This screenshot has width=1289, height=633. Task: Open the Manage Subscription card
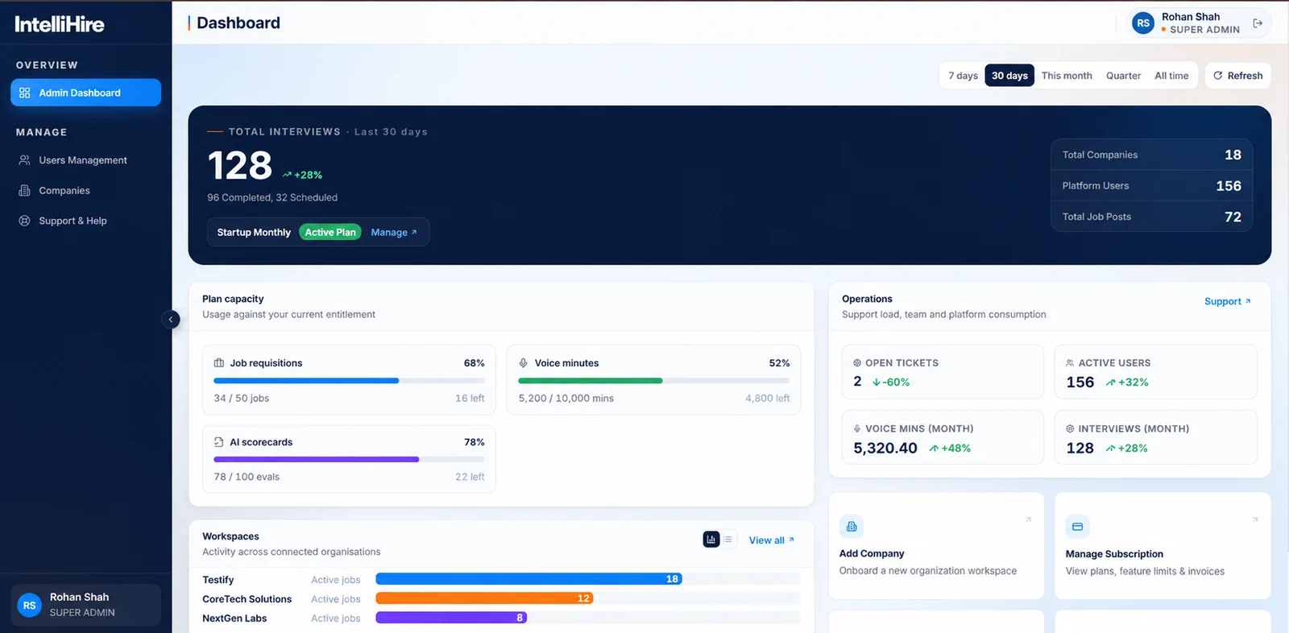pos(1163,546)
